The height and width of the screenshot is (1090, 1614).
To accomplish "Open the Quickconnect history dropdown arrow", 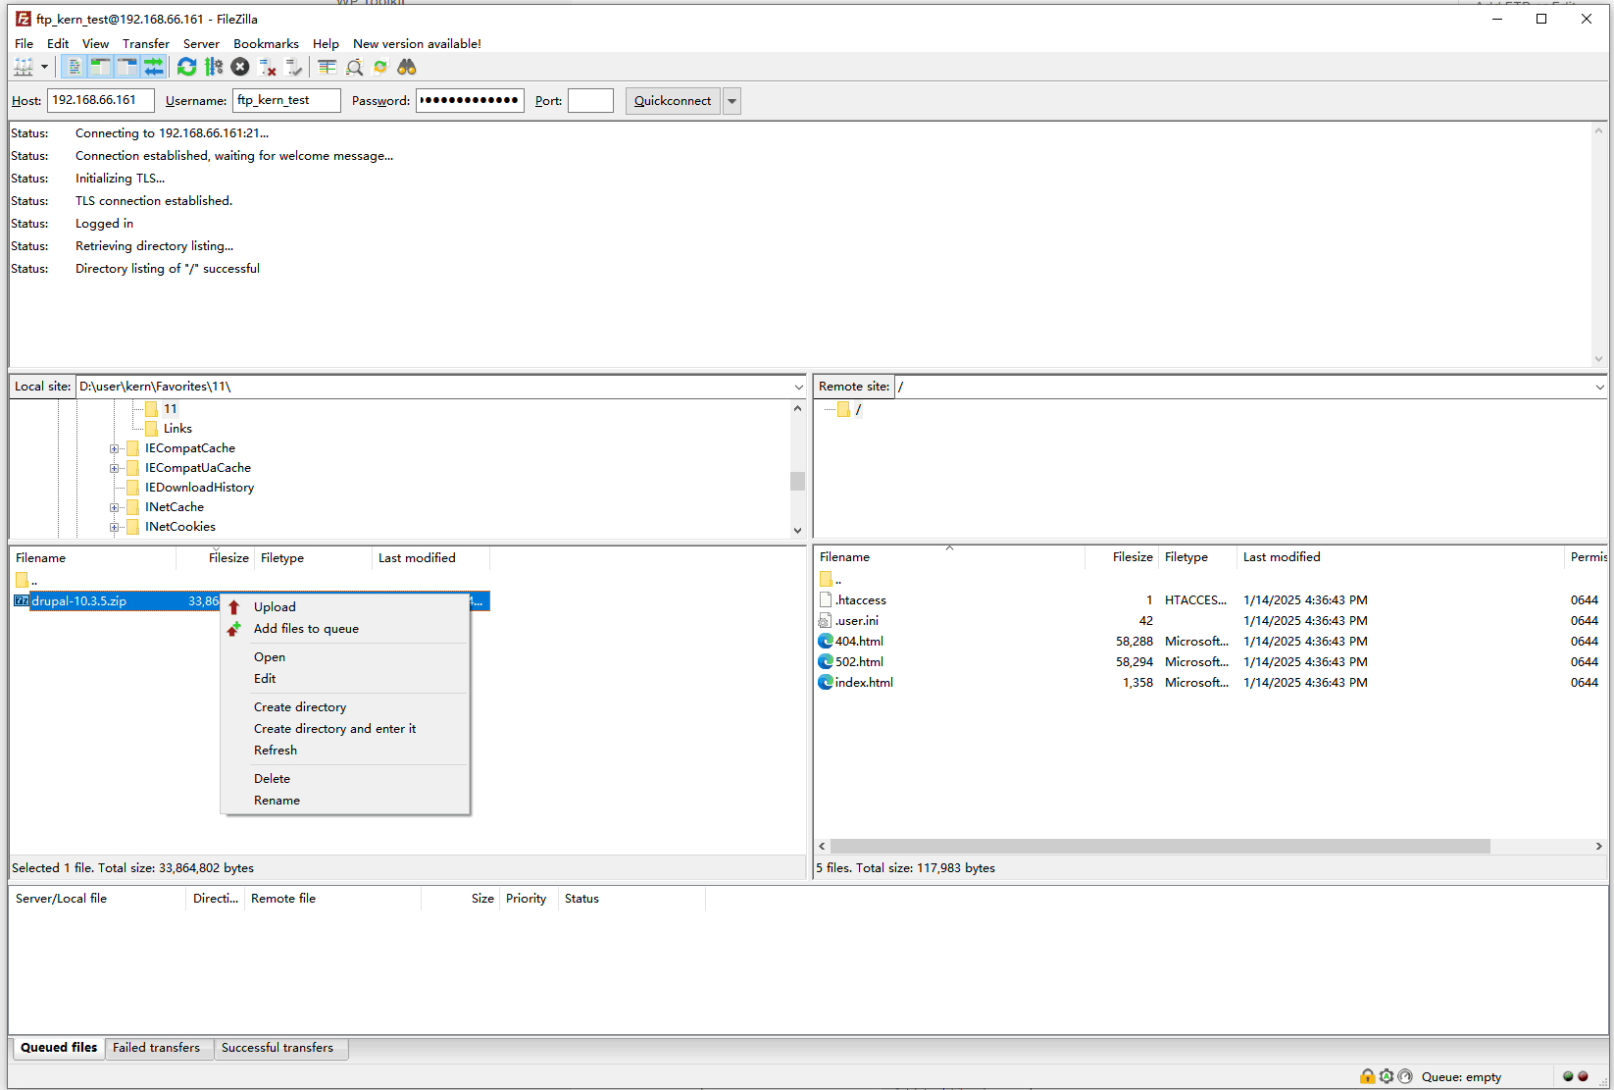I will coord(732,101).
